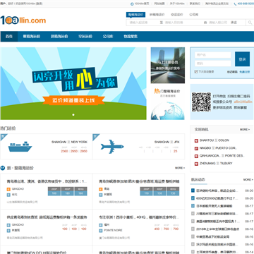Open the 首页 navigation tab
254x254 pixels.
point(9,37)
